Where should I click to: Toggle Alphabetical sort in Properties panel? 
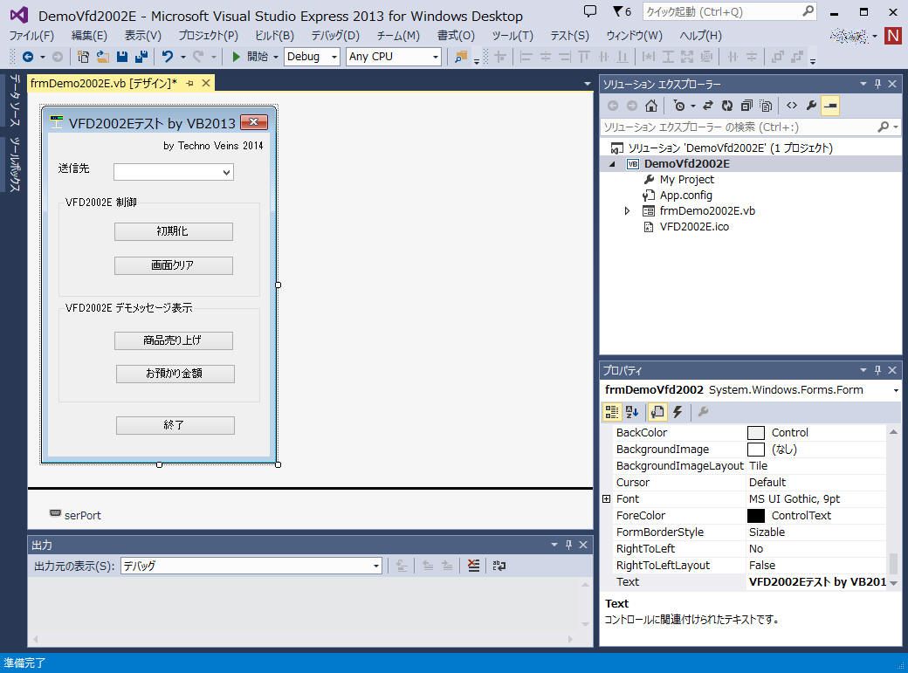point(632,412)
